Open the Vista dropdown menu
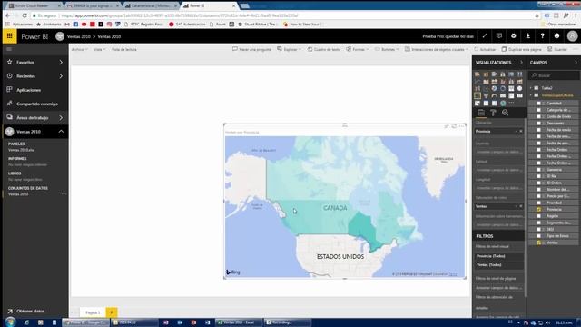 [x=99, y=49]
